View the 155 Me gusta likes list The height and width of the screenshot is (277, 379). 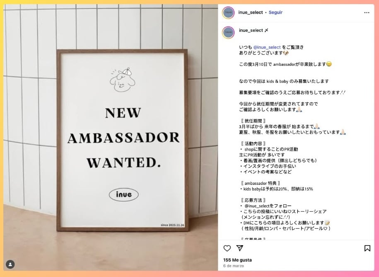(x=237, y=260)
